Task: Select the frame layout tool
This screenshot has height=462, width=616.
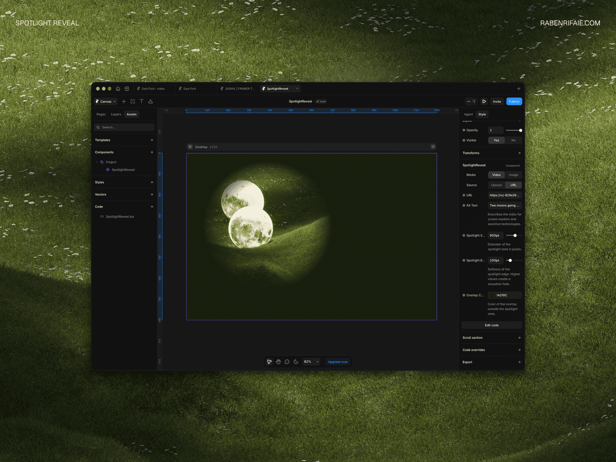Action: 132,102
